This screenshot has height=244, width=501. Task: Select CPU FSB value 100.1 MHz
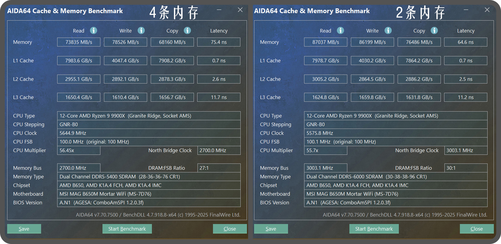(x=396, y=142)
